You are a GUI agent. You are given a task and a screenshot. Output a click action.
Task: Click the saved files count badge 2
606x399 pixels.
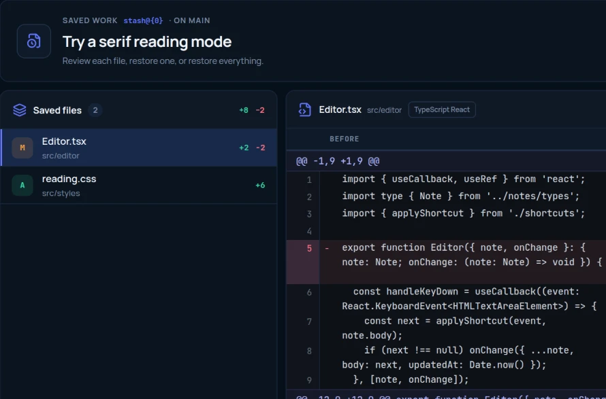[95, 110]
